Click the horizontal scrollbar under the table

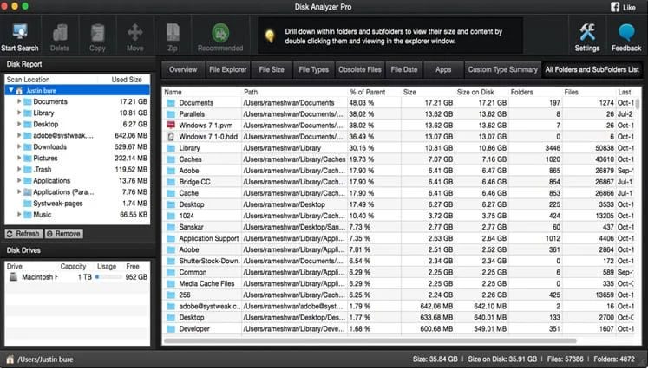pos(370,341)
